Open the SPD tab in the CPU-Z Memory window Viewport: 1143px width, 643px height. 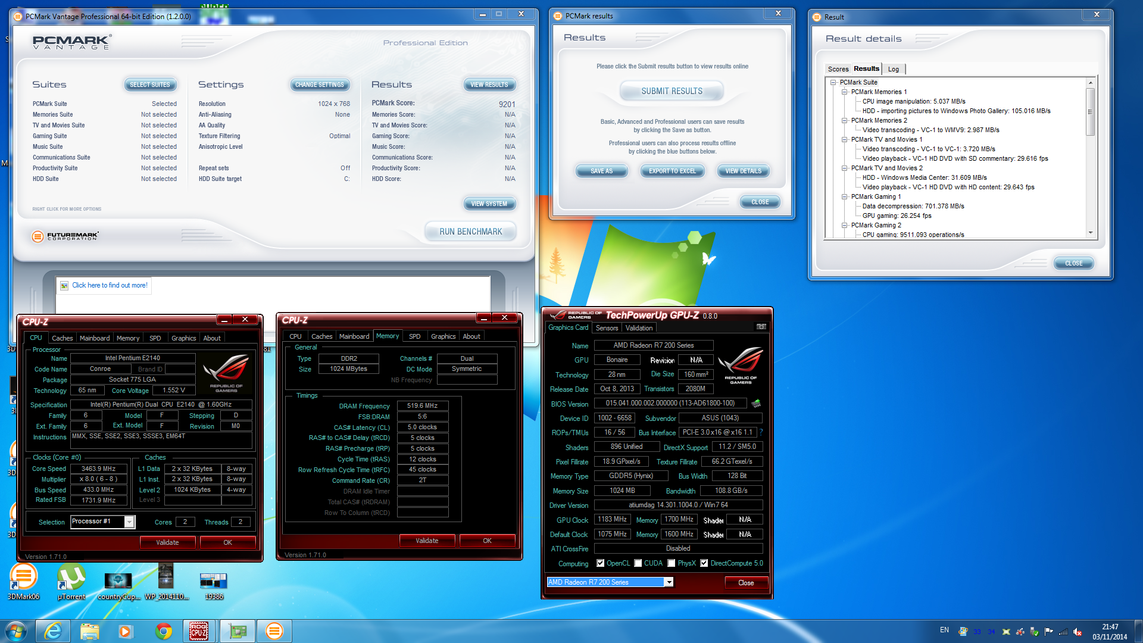click(414, 336)
